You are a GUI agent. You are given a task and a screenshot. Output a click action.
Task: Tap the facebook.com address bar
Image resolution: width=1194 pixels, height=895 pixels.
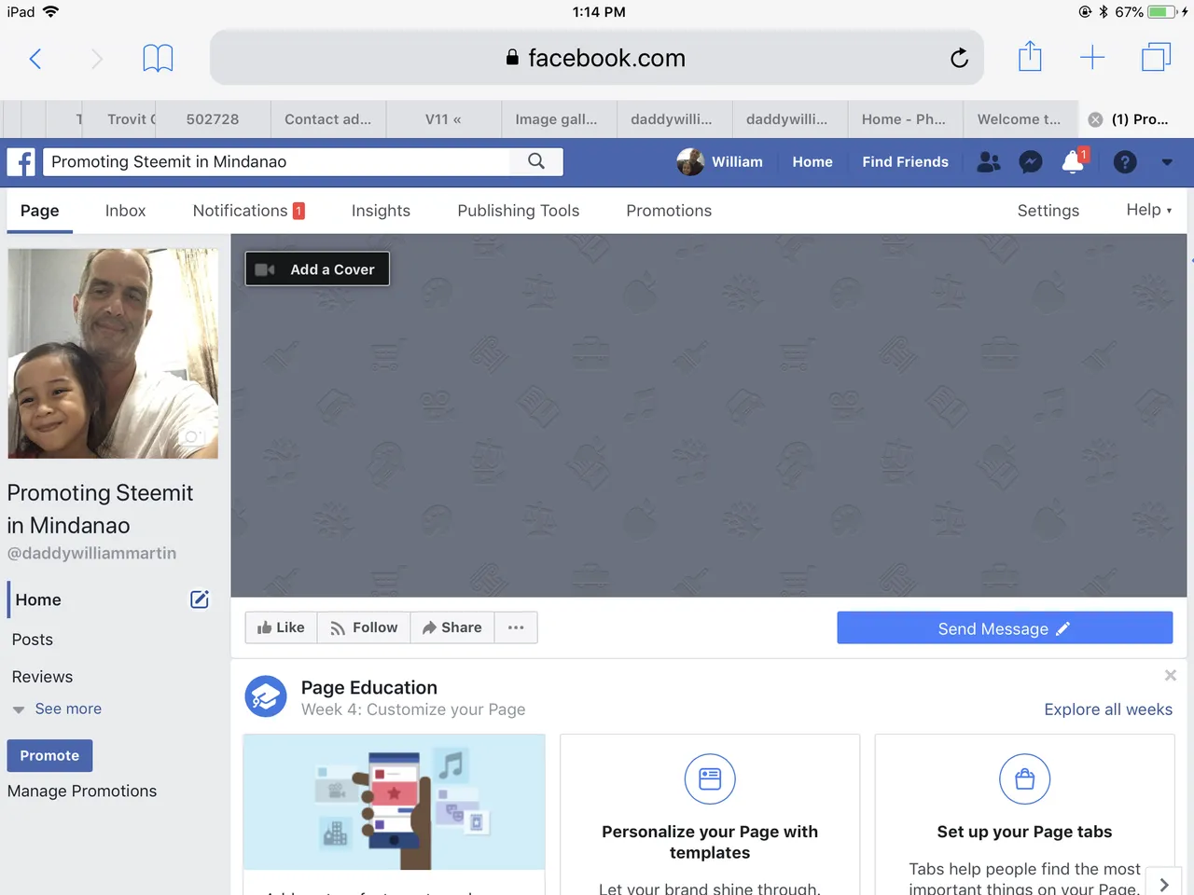[597, 58]
